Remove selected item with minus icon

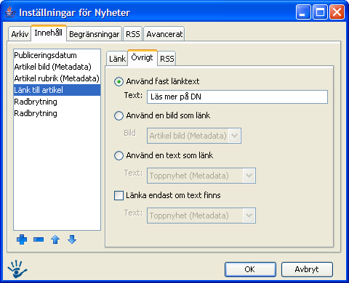(x=39, y=239)
